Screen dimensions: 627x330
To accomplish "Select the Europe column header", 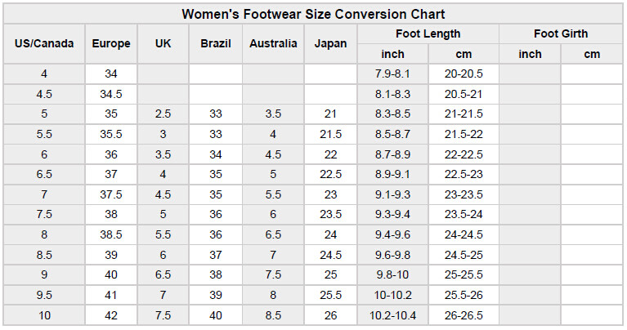I will click(111, 44).
